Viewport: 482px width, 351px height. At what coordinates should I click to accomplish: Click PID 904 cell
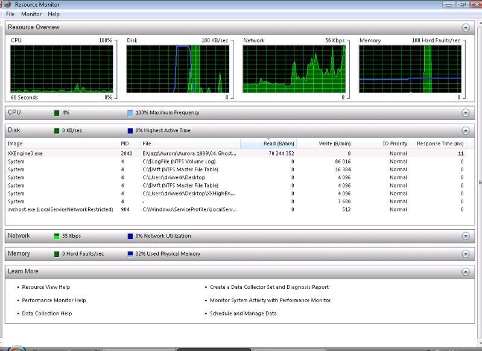125,209
